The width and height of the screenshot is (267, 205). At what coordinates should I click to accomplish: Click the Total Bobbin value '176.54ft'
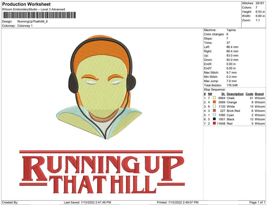tap(232, 85)
